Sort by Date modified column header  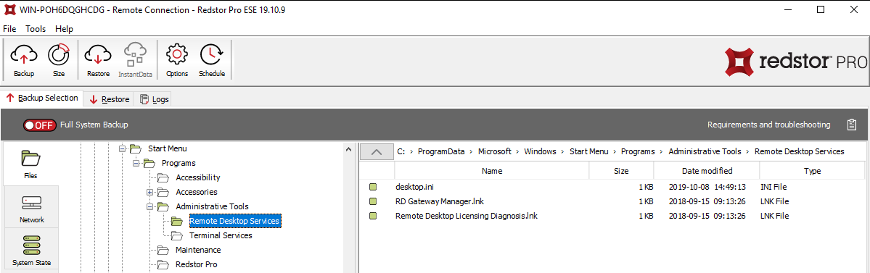[x=707, y=171]
